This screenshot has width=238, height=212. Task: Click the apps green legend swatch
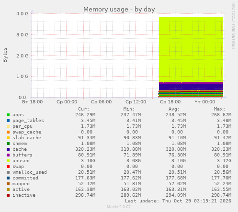pyautogui.click(x=8, y=115)
